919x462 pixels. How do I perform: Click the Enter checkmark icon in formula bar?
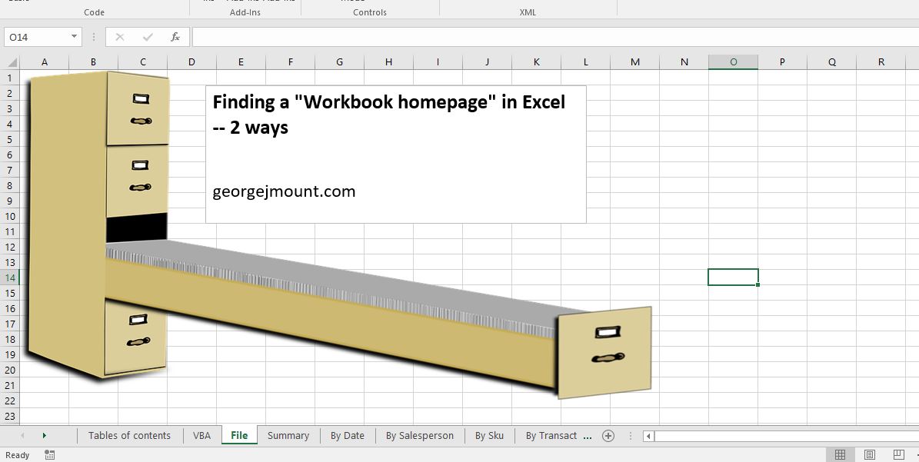[x=148, y=37]
